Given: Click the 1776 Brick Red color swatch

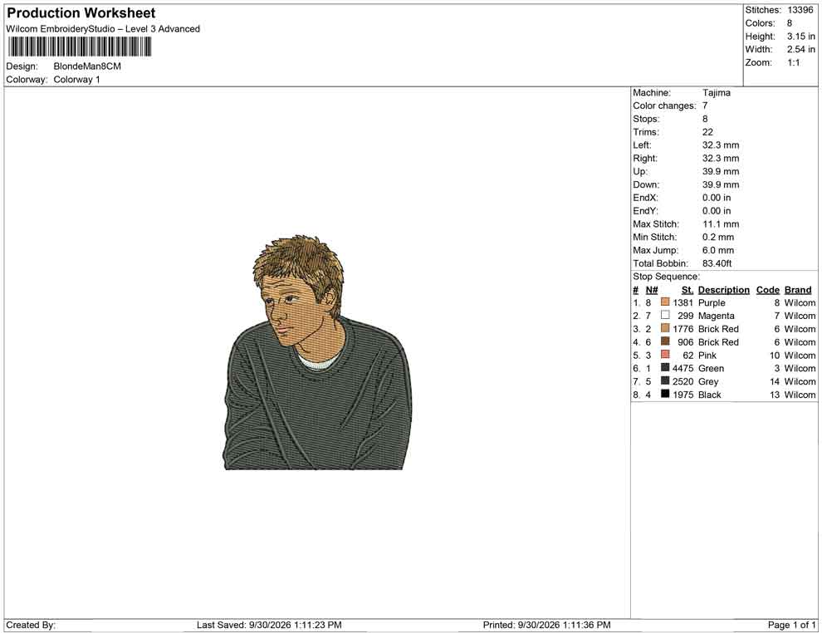Looking at the screenshot, I should click(x=665, y=328).
